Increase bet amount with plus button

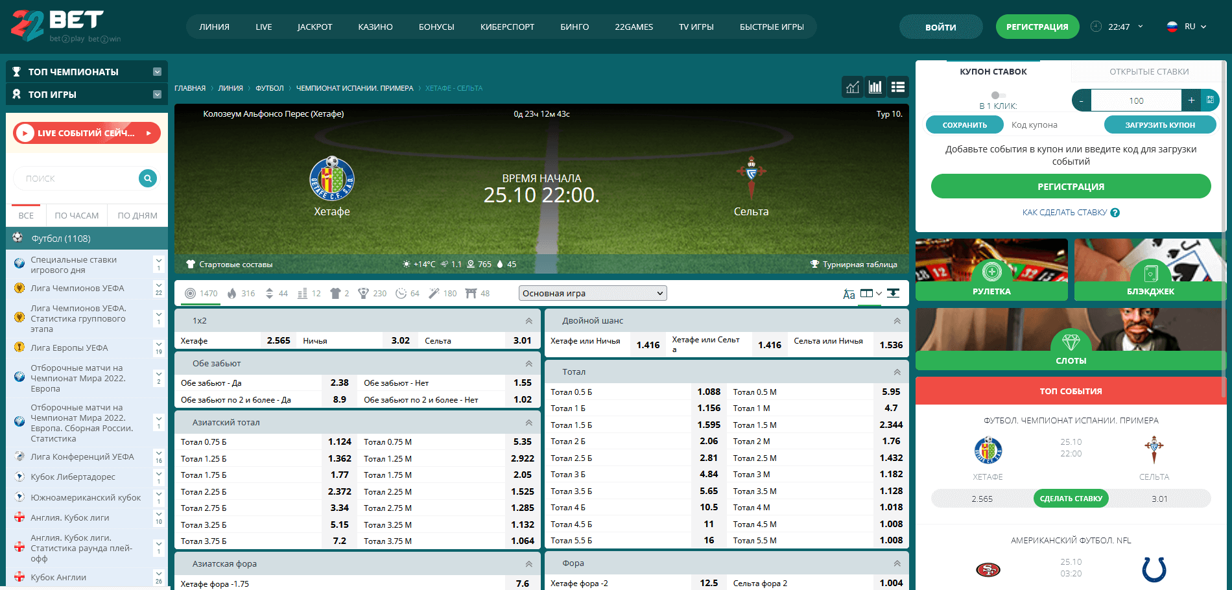click(1191, 100)
